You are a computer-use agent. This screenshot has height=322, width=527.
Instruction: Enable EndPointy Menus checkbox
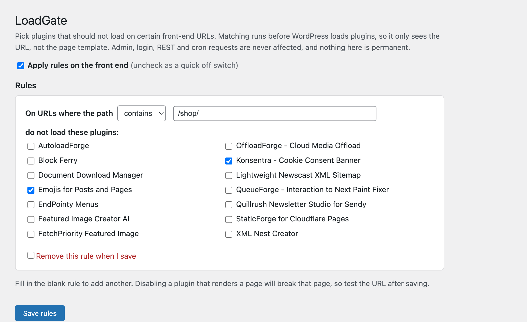(x=31, y=205)
